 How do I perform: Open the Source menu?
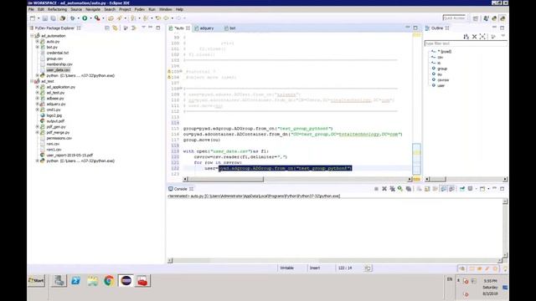[76, 9]
